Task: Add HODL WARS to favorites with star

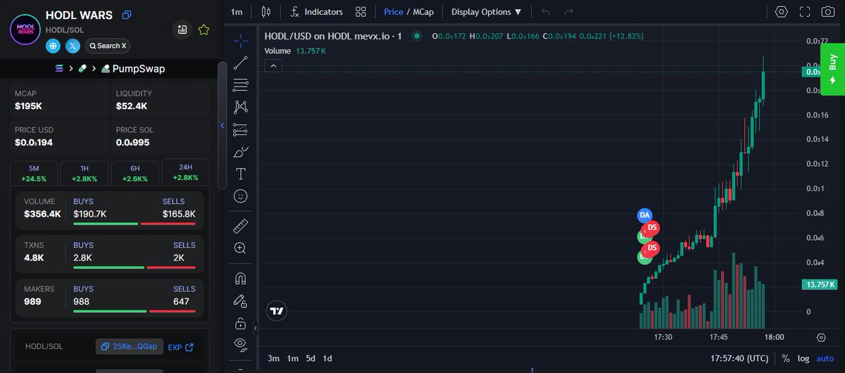Action: click(204, 30)
